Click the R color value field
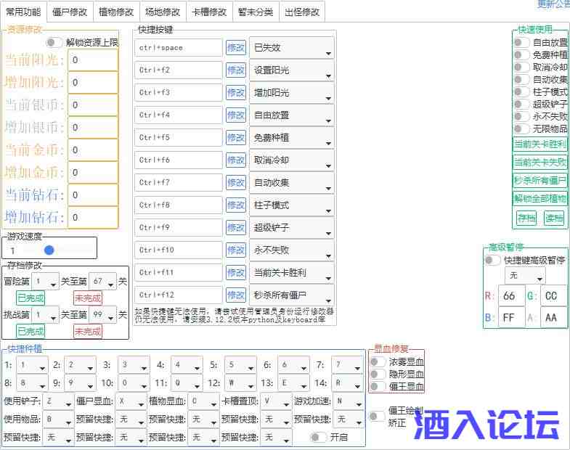This screenshot has width=570, height=450. click(x=511, y=296)
